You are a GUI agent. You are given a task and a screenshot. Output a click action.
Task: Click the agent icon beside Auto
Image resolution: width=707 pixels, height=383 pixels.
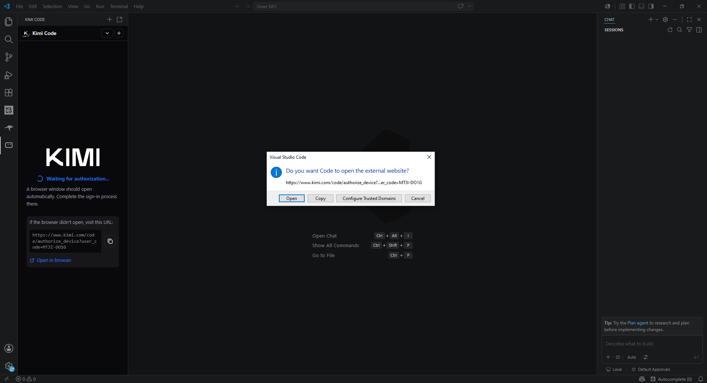(x=618, y=357)
